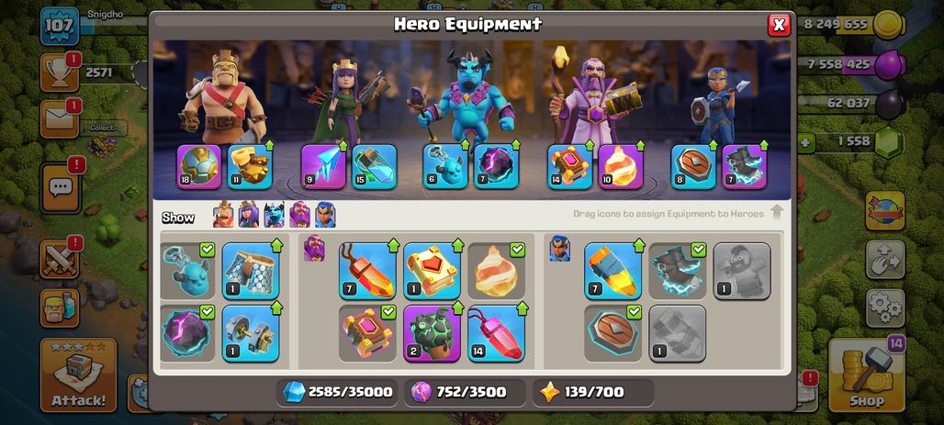Select Barbarian King's level 18 equipment slot
Screen dimensions: 944x425
(x=198, y=167)
